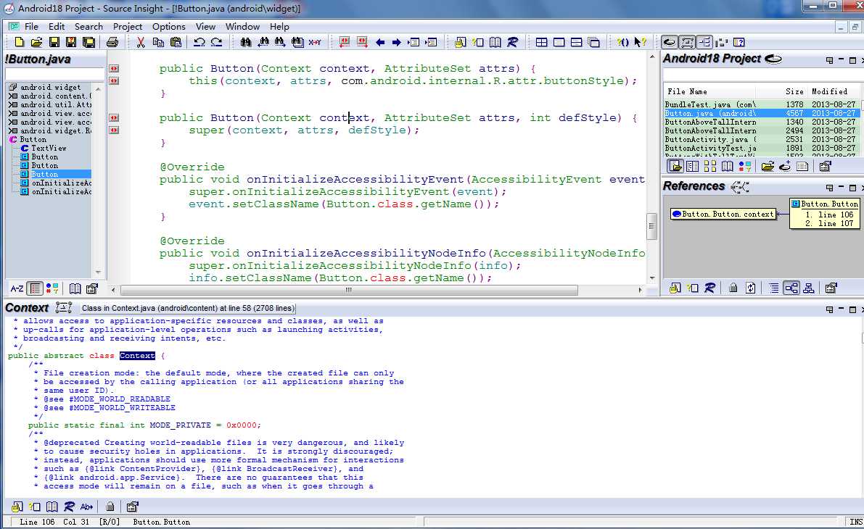This screenshot has height=529, width=864.
Task: Print the file using the printer icon
Action: point(112,42)
